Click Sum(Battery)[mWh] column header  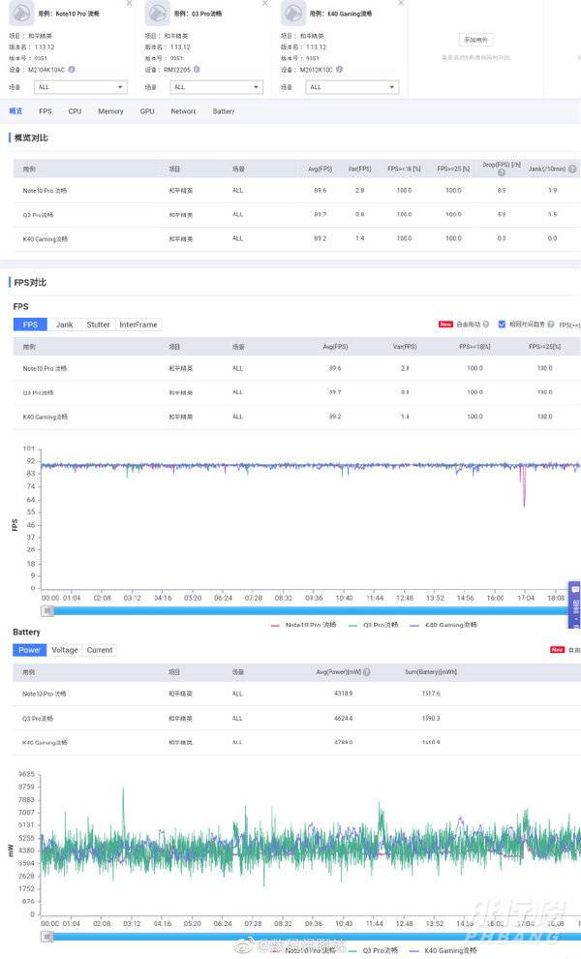tap(431, 671)
